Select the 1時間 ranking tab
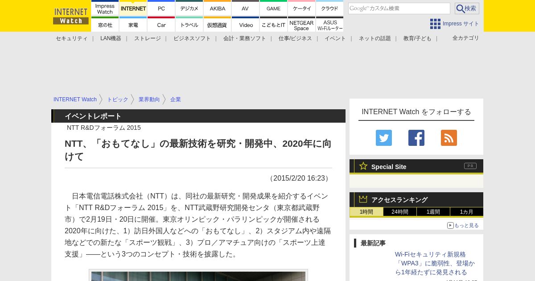This screenshot has height=281, width=535. point(366,212)
